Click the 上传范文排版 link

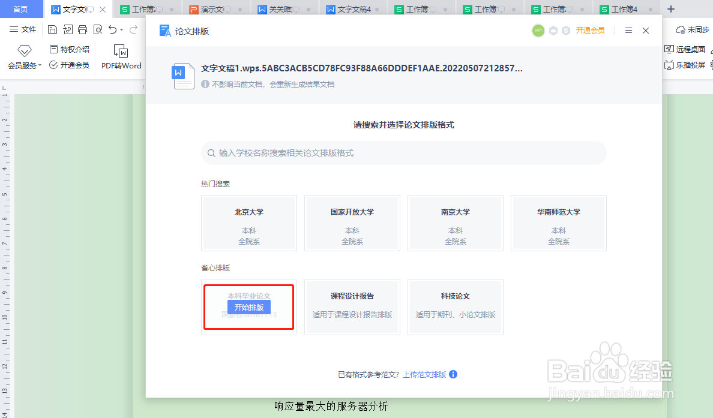pyautogui.click(x=424, y=374)
